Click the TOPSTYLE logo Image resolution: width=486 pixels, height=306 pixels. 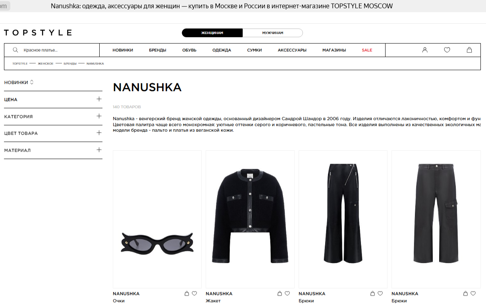click(x=38, y=33)
